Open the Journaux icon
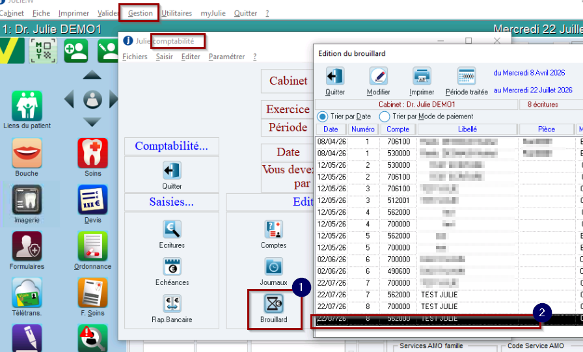The width and height of the screenshot is (583, 352). pos(274,267)
